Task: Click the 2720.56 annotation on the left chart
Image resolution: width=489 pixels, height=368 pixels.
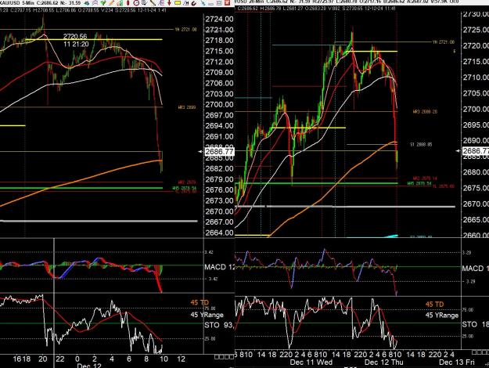Action: (75, 37)
